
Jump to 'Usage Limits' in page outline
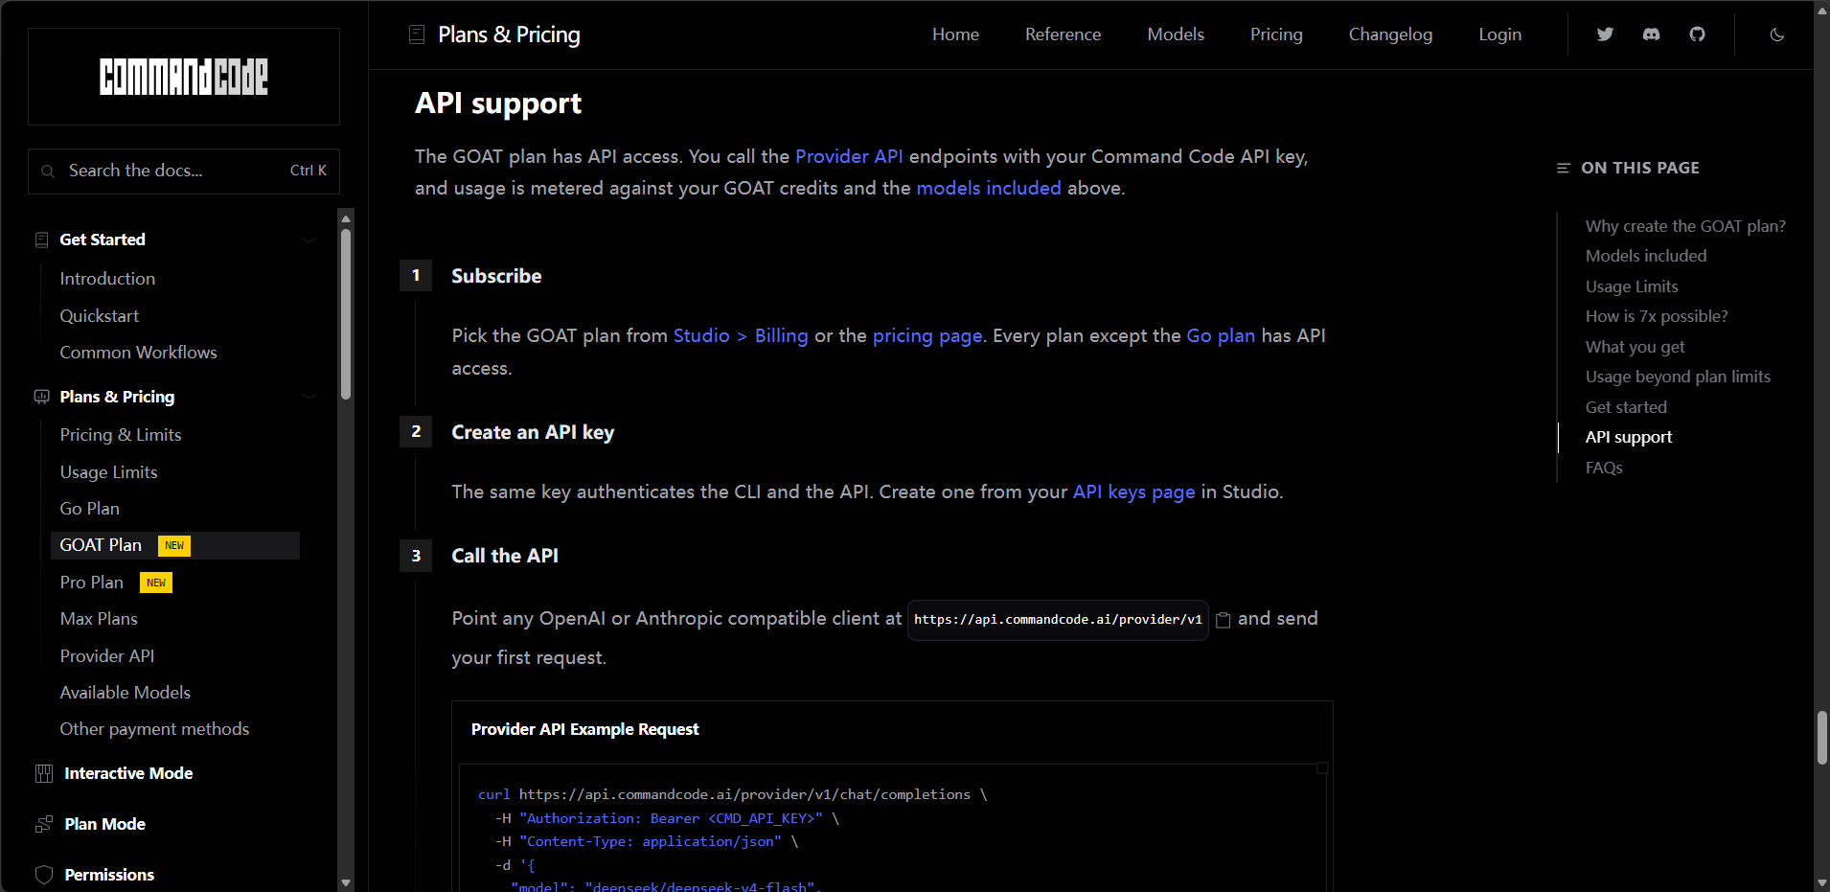[x=1632, y=286]
